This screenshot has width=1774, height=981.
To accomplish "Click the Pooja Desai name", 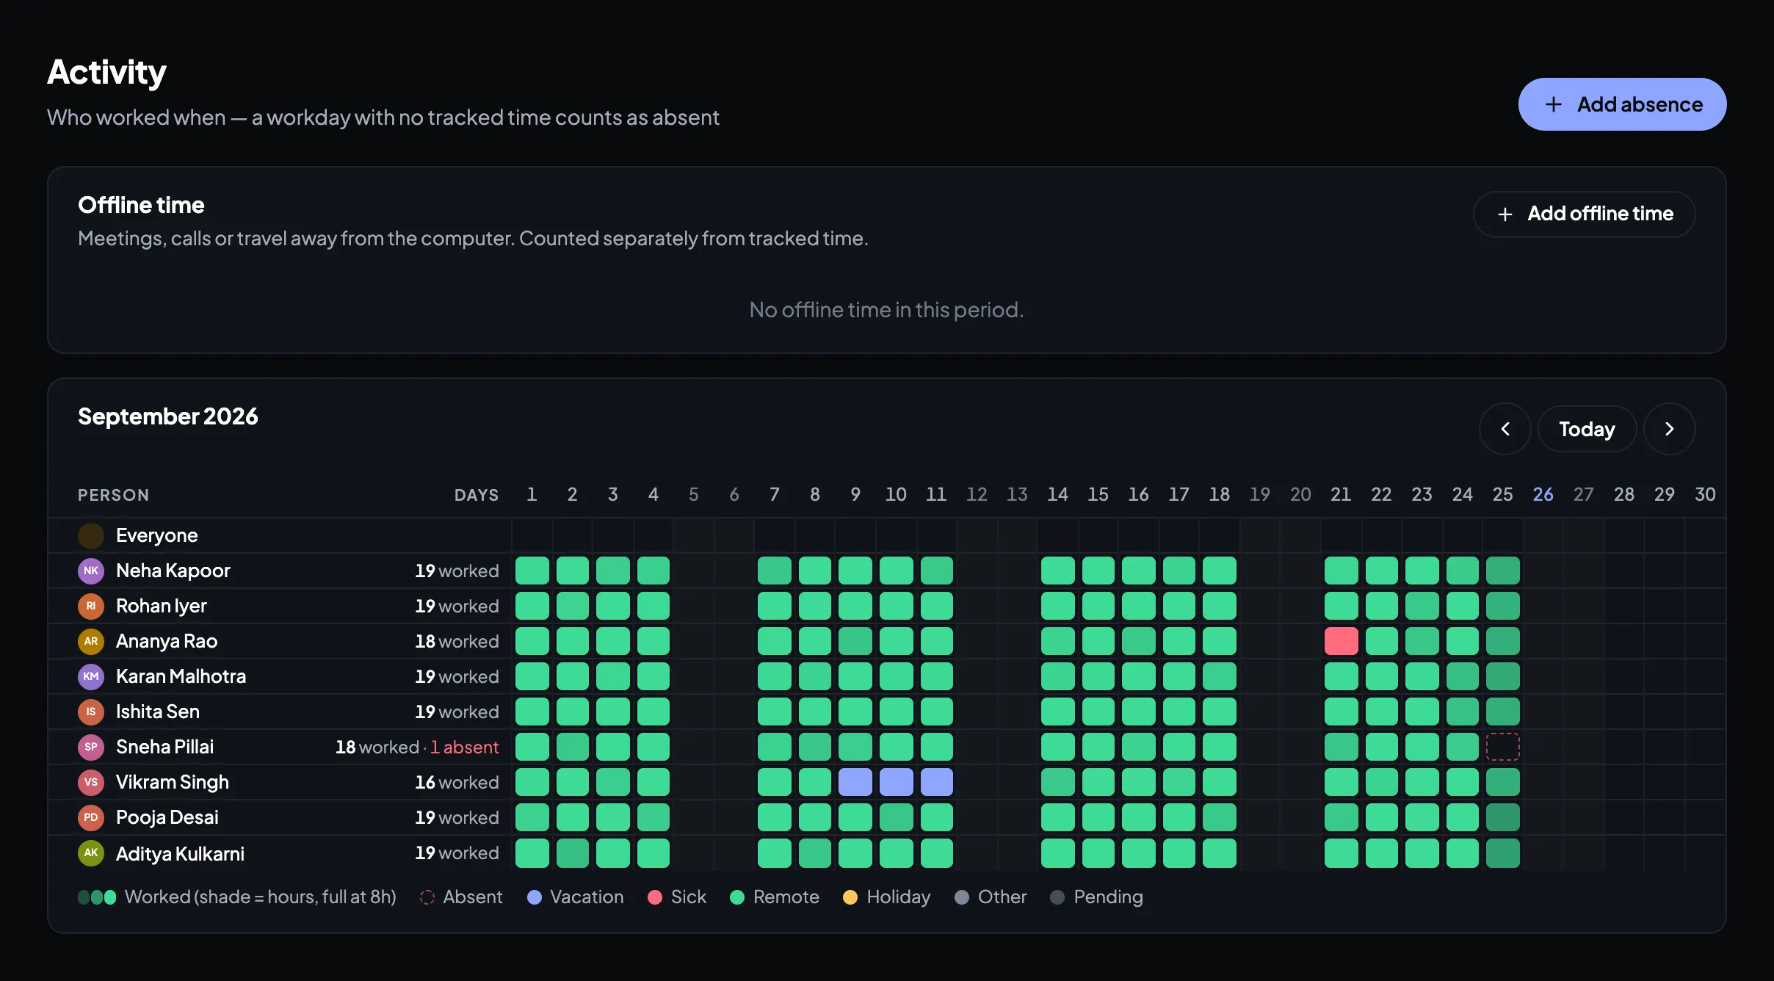I will tap(167, 817).
